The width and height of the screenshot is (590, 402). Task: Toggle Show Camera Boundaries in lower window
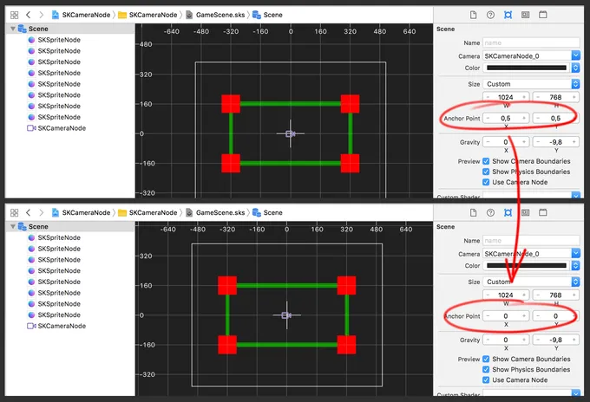(x=486, y=360)
